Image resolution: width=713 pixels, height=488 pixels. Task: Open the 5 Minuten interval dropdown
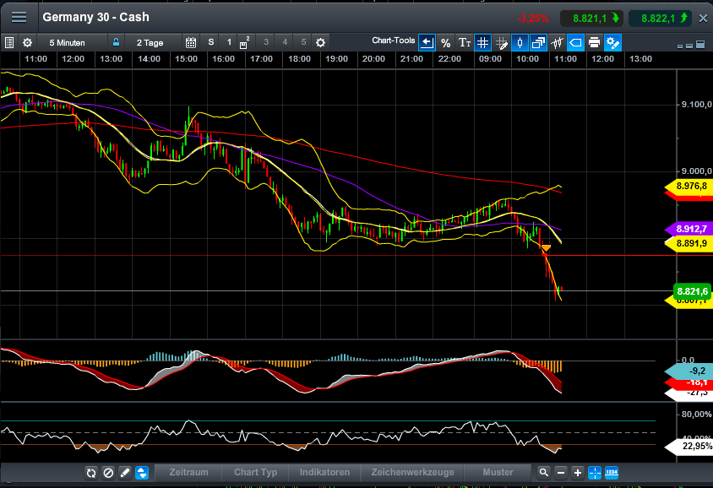pos(67,42)
